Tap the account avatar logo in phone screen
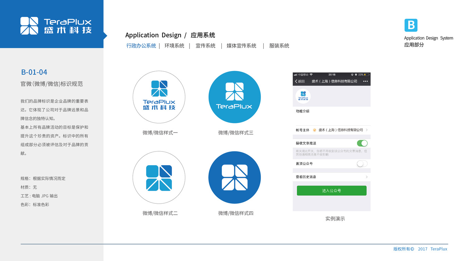 (303, 96)
